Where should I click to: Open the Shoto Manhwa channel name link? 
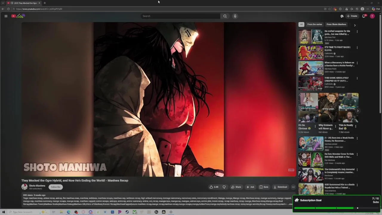point(37,186)
